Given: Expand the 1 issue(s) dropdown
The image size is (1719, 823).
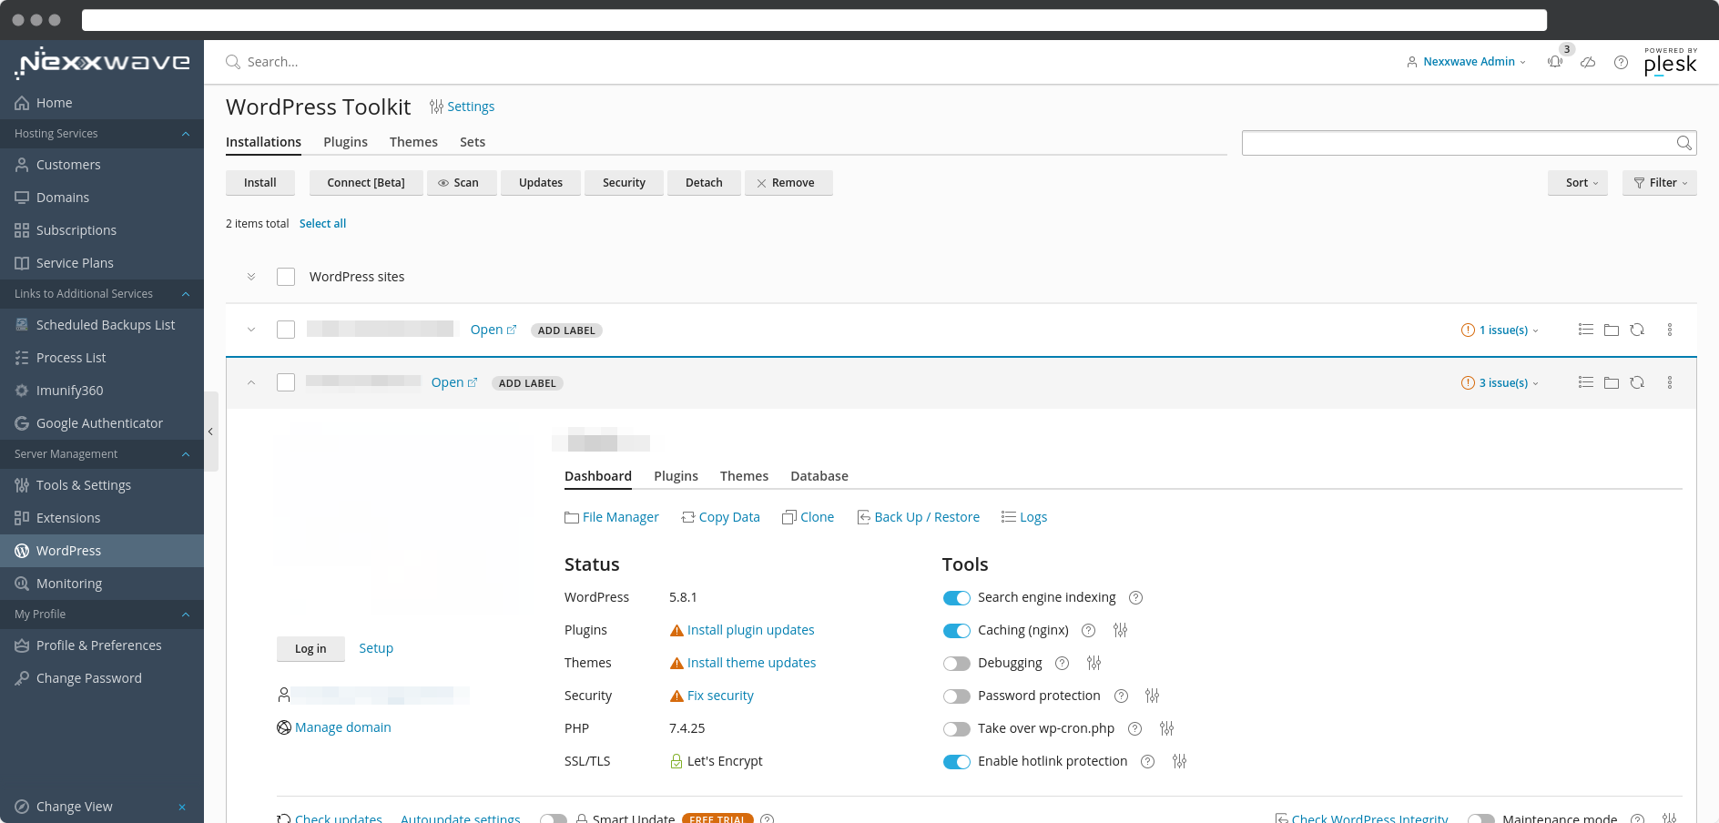Looking at the screenshot, I should pyautogui.click(x=1500, y=330).
